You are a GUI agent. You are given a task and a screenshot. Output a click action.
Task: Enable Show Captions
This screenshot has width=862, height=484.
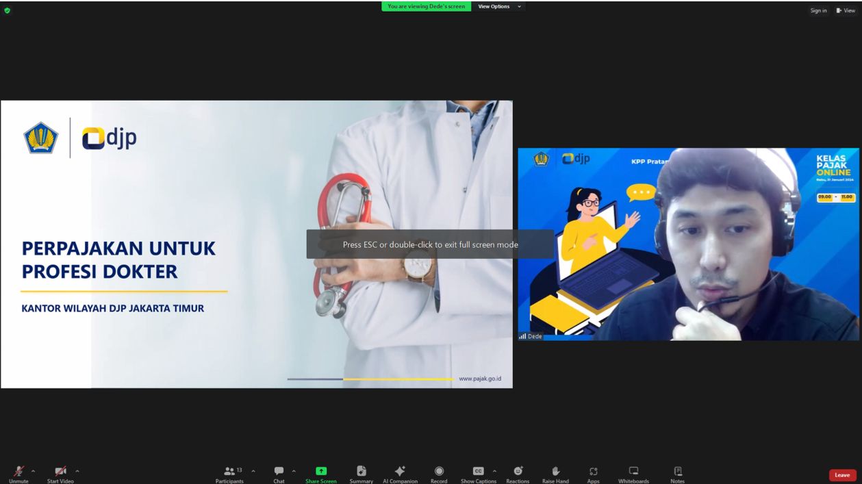click(x=478, y=473)
